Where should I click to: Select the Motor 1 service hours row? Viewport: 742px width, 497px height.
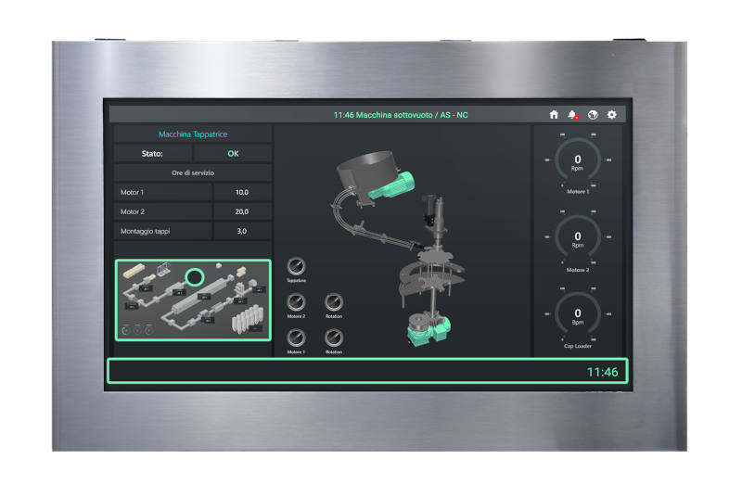pos(193,193)
